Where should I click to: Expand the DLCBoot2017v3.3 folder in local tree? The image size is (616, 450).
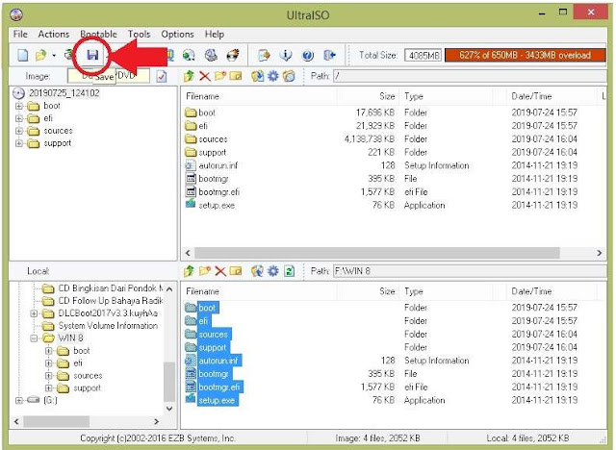(34, 313)
